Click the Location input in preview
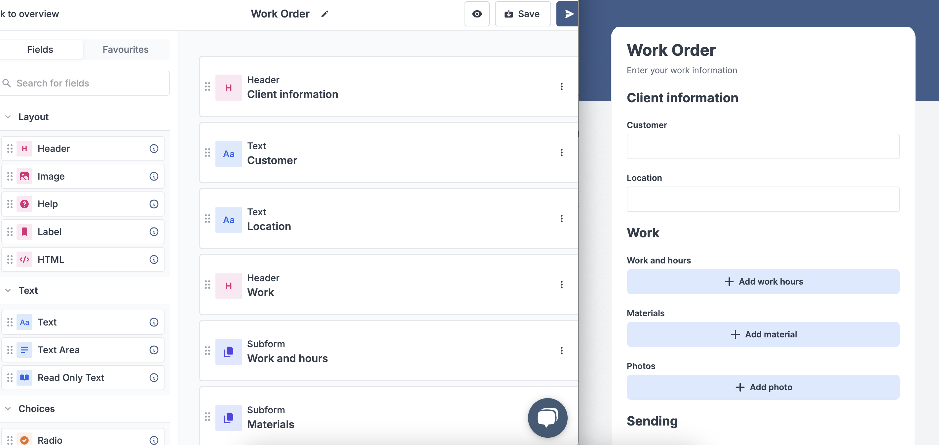939x445 pixels. tap(763, 199)
